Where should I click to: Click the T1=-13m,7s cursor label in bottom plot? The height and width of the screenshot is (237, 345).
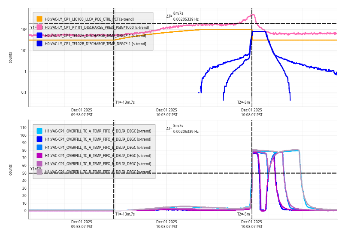click(x=125, y=214)
